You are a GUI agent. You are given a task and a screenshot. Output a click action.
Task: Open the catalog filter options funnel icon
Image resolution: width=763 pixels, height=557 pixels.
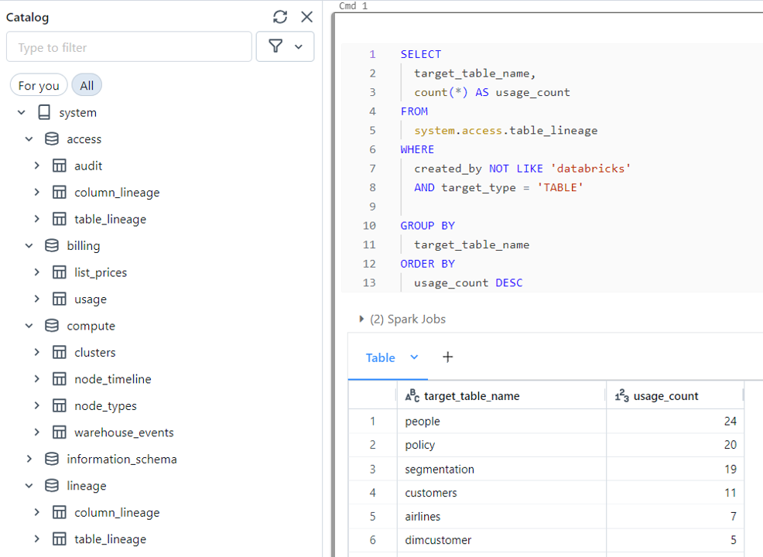[275, 46]
